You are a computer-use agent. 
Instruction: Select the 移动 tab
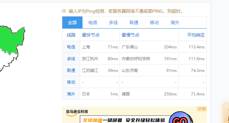click(x=154, y=23)
